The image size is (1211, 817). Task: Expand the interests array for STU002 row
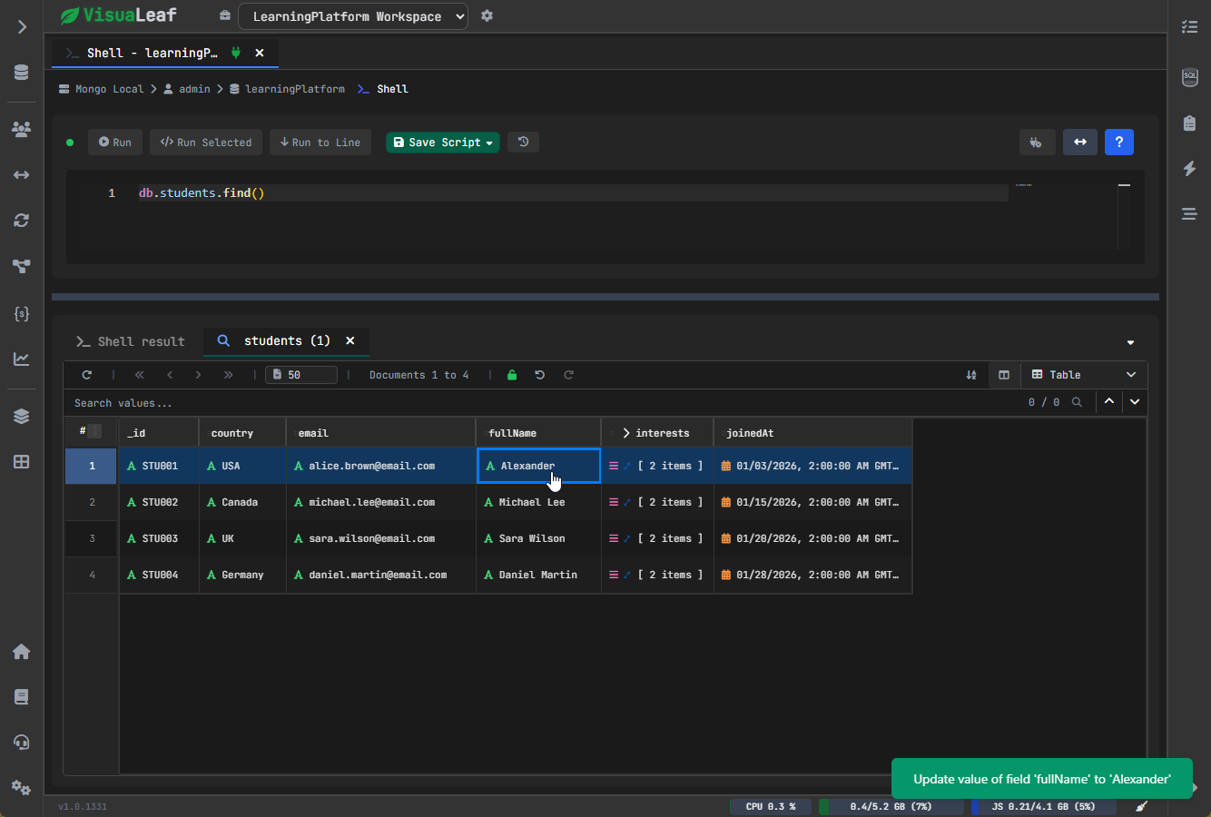pyautogui.click(x=626, y=502)
